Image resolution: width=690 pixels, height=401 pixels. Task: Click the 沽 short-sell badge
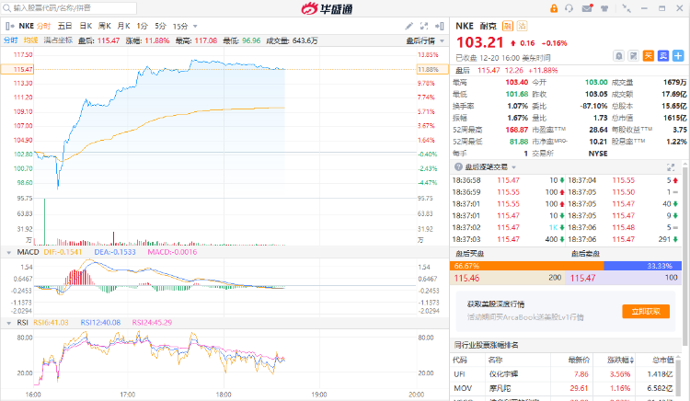(x=522, y=26)
